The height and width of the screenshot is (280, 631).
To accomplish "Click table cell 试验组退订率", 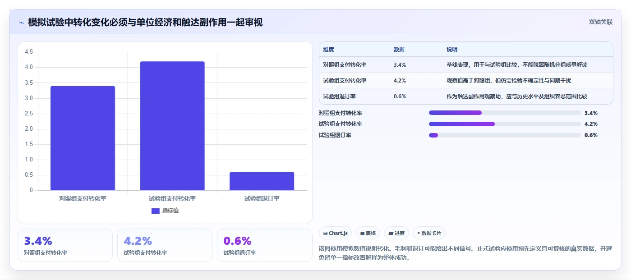I will (x=339, y=96).
